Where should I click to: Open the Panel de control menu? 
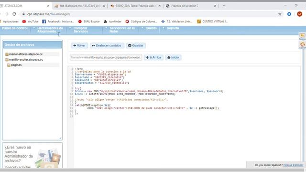pyautogui.click(x=15, y=28)
